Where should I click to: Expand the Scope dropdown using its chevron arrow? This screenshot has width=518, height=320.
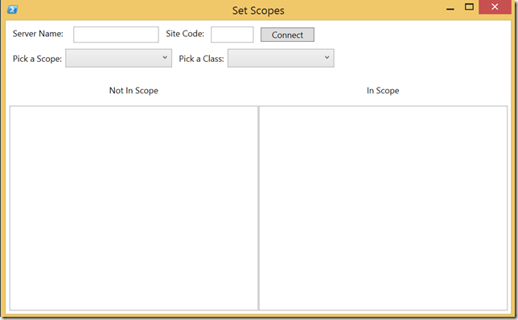tap(165, 57)
